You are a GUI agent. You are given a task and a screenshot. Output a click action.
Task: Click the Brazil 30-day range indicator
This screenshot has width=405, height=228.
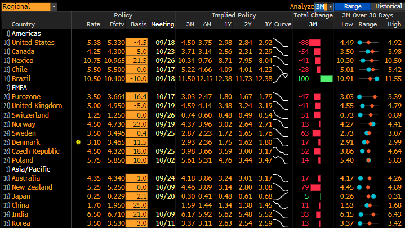tap(370, 79)
